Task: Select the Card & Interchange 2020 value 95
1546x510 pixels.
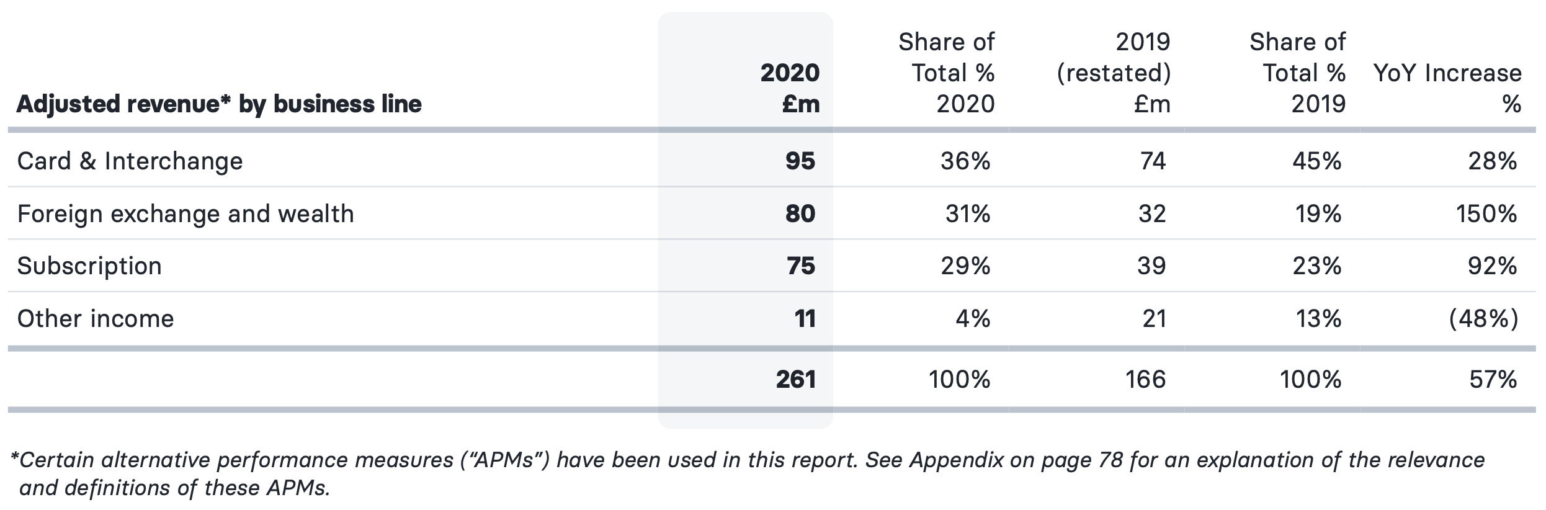Action: point(800,161)
